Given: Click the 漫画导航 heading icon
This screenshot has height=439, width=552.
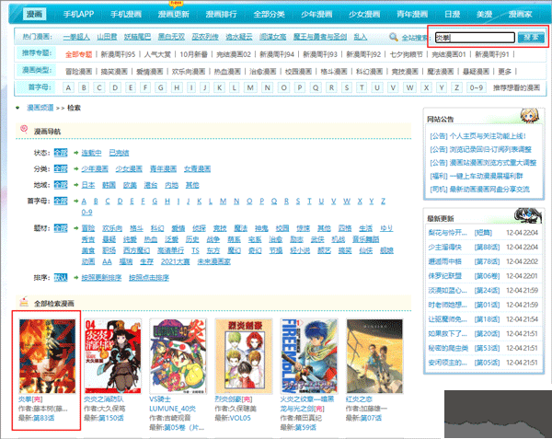Looking at the screenshot, I should (24, 131).
